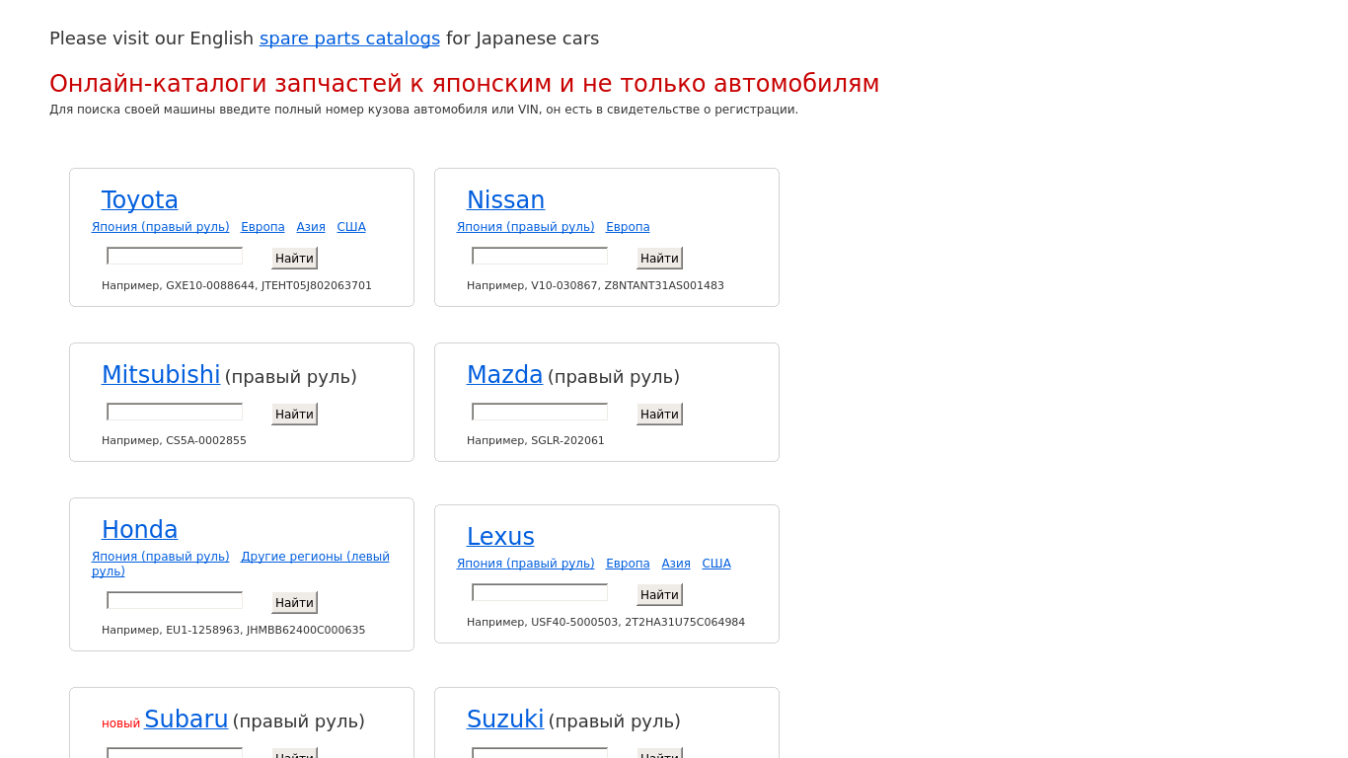Open the Toyota catalog link

click(140, 200)
